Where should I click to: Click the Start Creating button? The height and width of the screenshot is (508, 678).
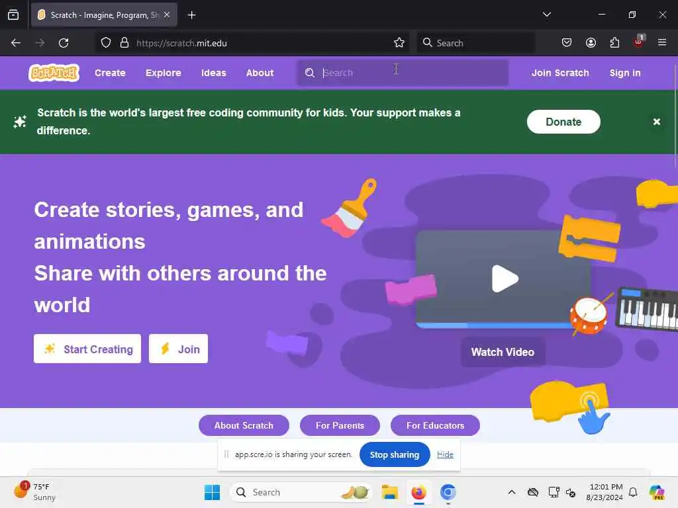[87, 349]
